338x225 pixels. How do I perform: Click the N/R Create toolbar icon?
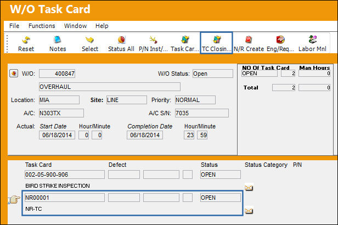click(x=249, y=44)
